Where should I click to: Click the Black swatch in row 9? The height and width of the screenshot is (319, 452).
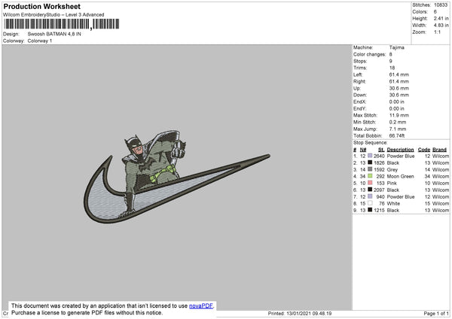coord(370,210)
